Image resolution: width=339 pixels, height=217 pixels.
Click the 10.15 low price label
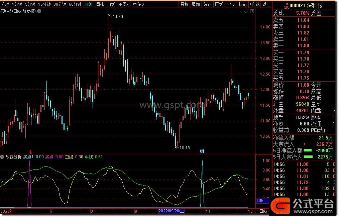click(185, 148)
